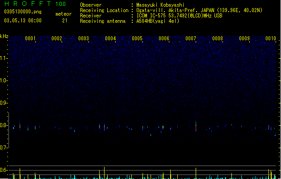Select the 0008 minute time marker

coord(218,38)
